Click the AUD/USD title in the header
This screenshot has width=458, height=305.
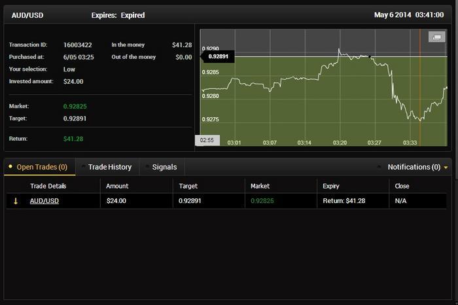(27, 15)
